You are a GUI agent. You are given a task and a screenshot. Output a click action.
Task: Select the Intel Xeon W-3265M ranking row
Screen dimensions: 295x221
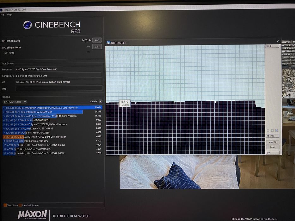(52, 112)
